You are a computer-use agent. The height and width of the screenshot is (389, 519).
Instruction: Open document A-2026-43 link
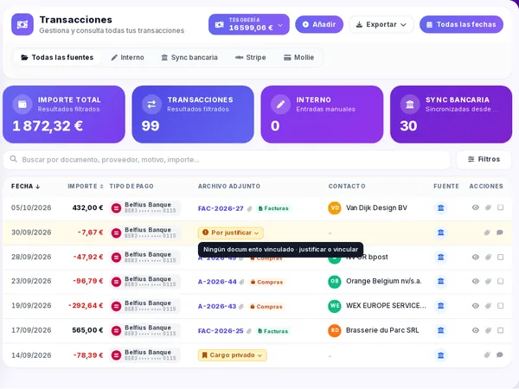click(x=217, y=306)
